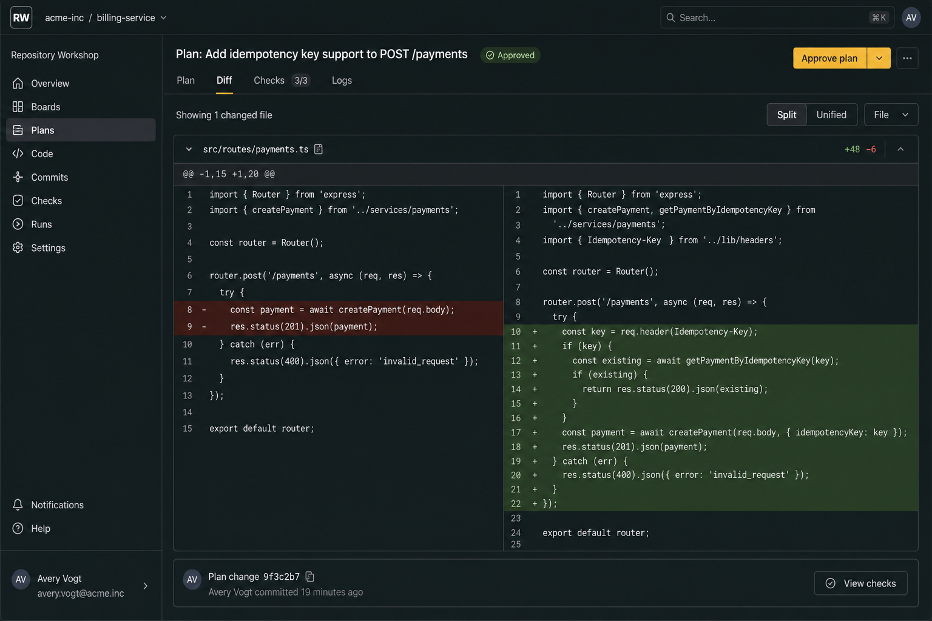Switch to Unified diff view
Viewport: 932px width, 621px height.
point(831,115)
